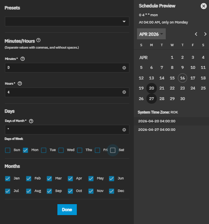Select April 30 in the calendar
The height and width of the screenshot is (224, 209).
(x=182, y=98)
